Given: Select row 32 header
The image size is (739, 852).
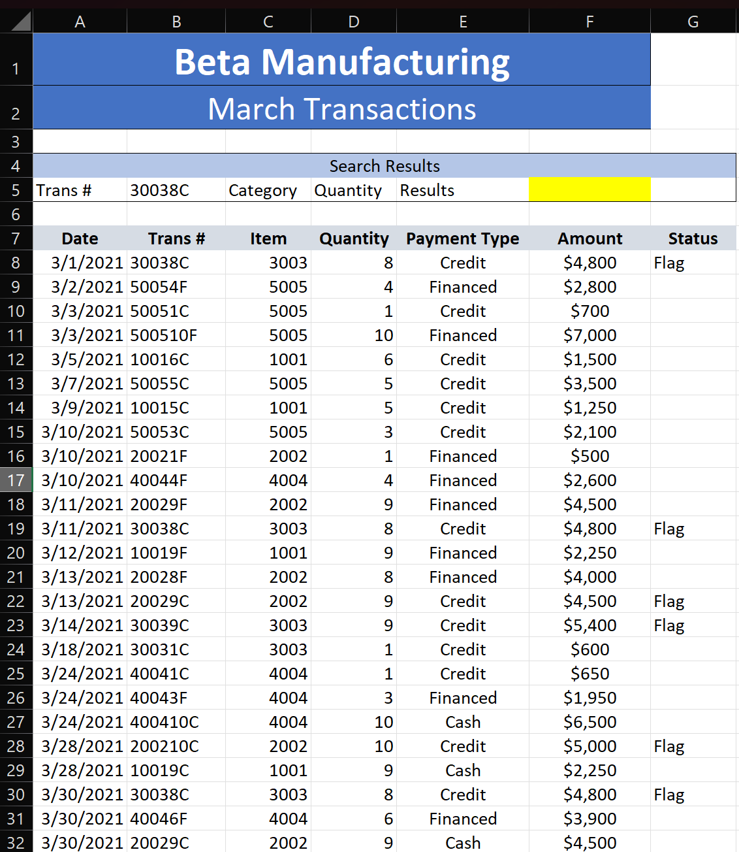Looking at the screenshot, I should point(16,842).
